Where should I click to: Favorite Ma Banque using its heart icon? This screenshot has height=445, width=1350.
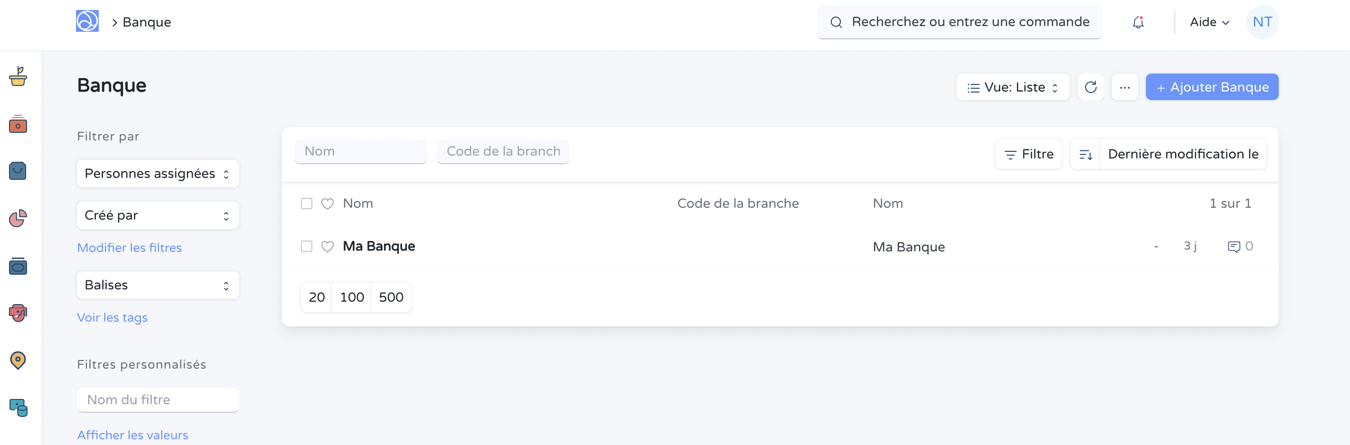(327, 246)
